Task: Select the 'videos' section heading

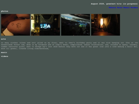Action: (5, 56)
